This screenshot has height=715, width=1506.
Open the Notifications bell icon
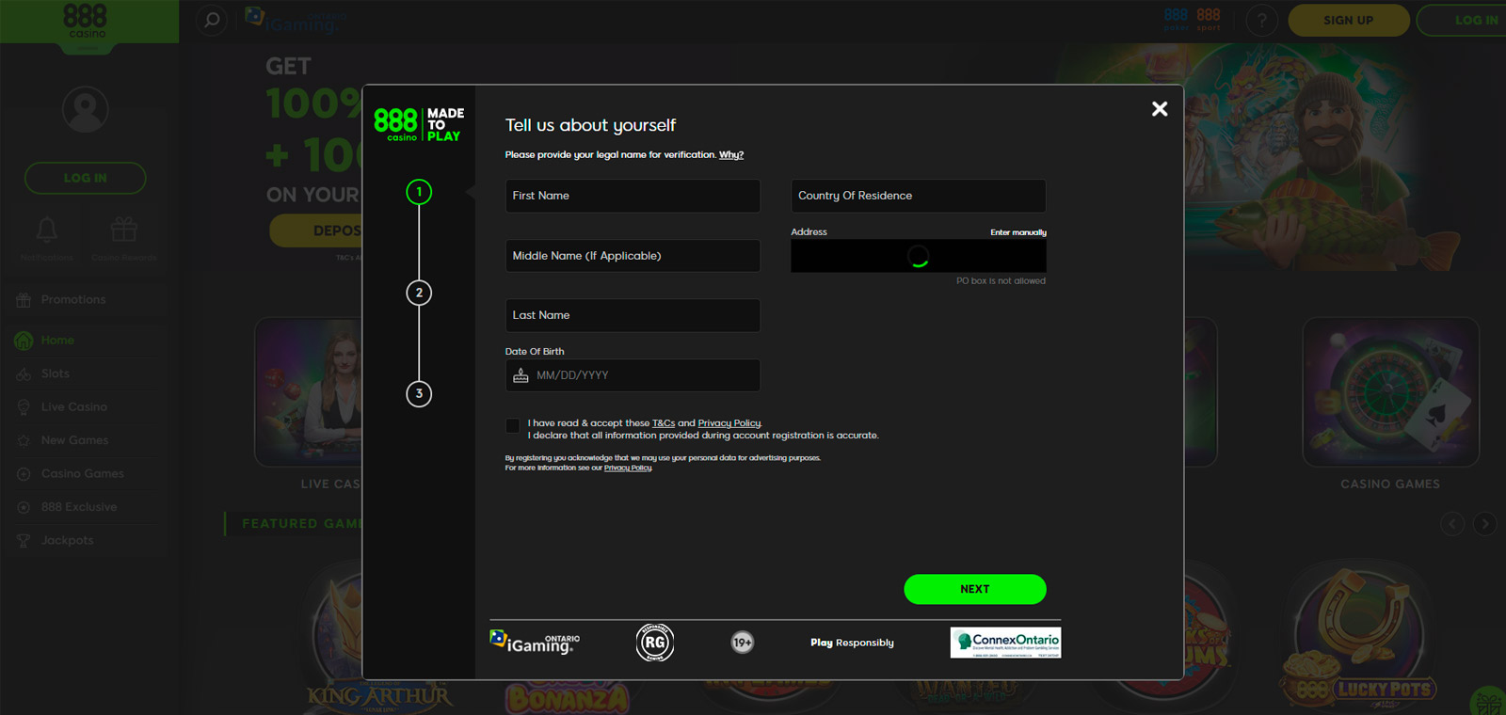click(46, 230)
